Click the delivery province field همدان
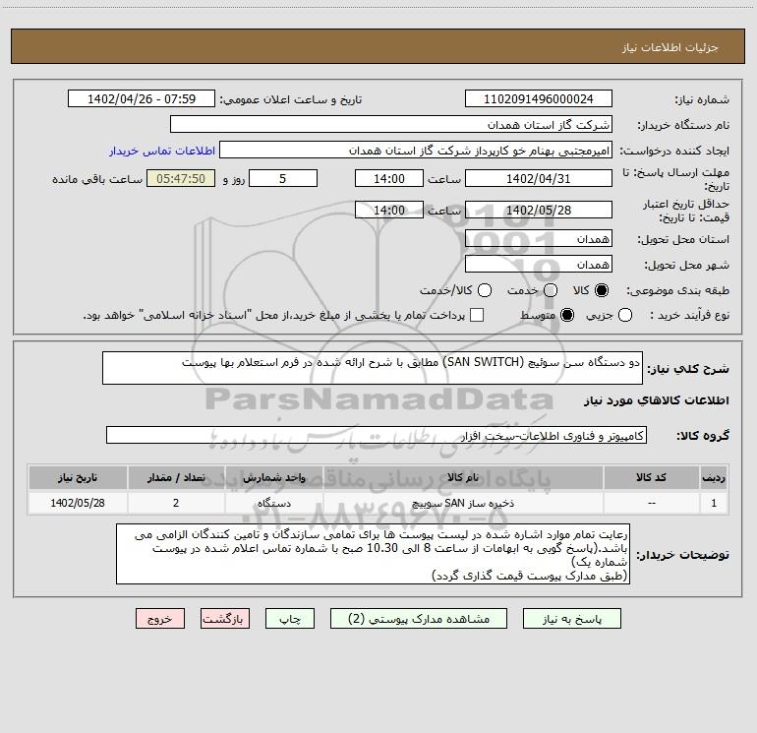 pos(539,239)
